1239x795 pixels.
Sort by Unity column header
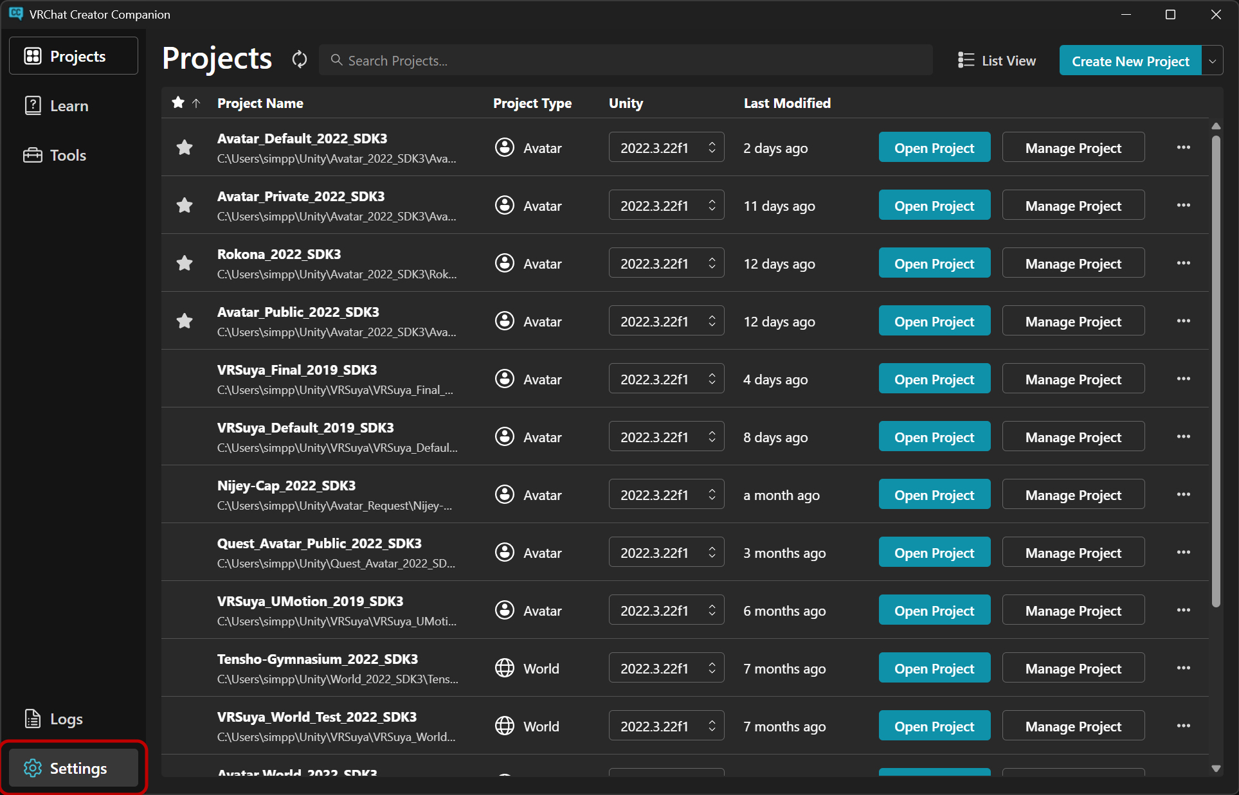tap(626, 103)
